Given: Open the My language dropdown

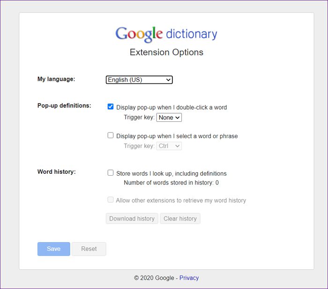Looking at the screenshot, I should [139, 80].
